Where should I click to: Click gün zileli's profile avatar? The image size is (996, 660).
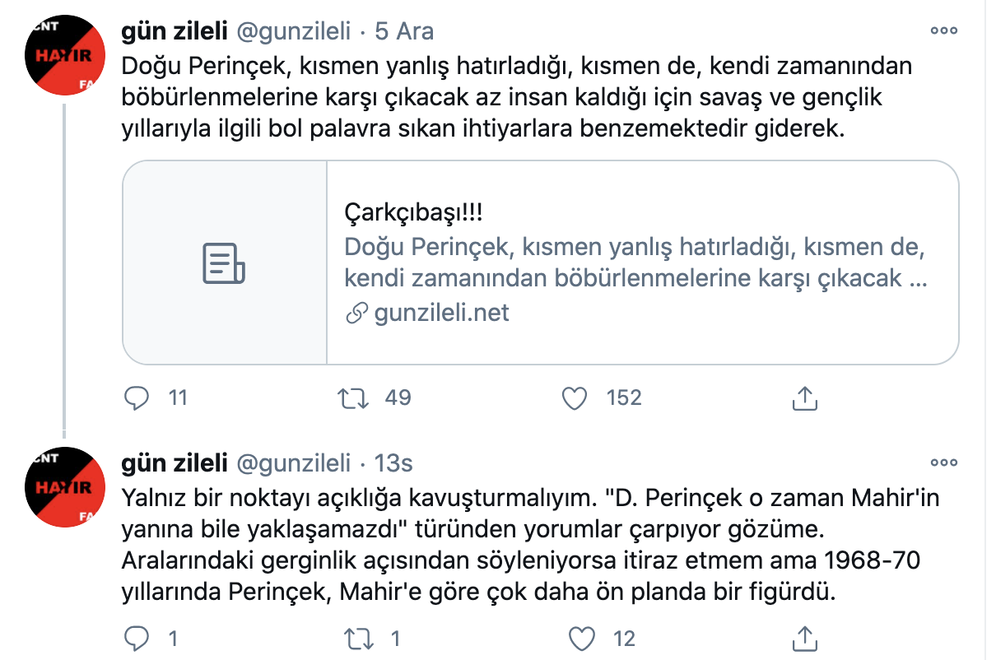pos(64,56)
